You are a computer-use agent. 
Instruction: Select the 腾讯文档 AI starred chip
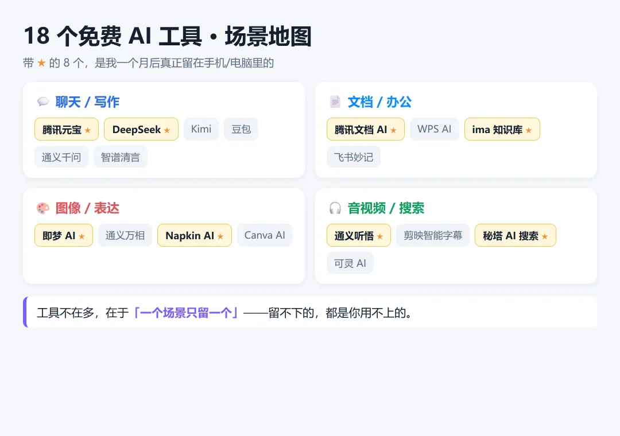[x=365, y=129]
